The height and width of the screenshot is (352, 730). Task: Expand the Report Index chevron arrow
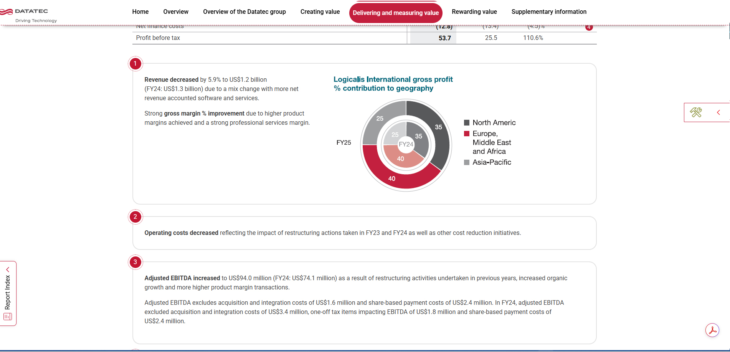pyautogui.click(x=8, y=269)
